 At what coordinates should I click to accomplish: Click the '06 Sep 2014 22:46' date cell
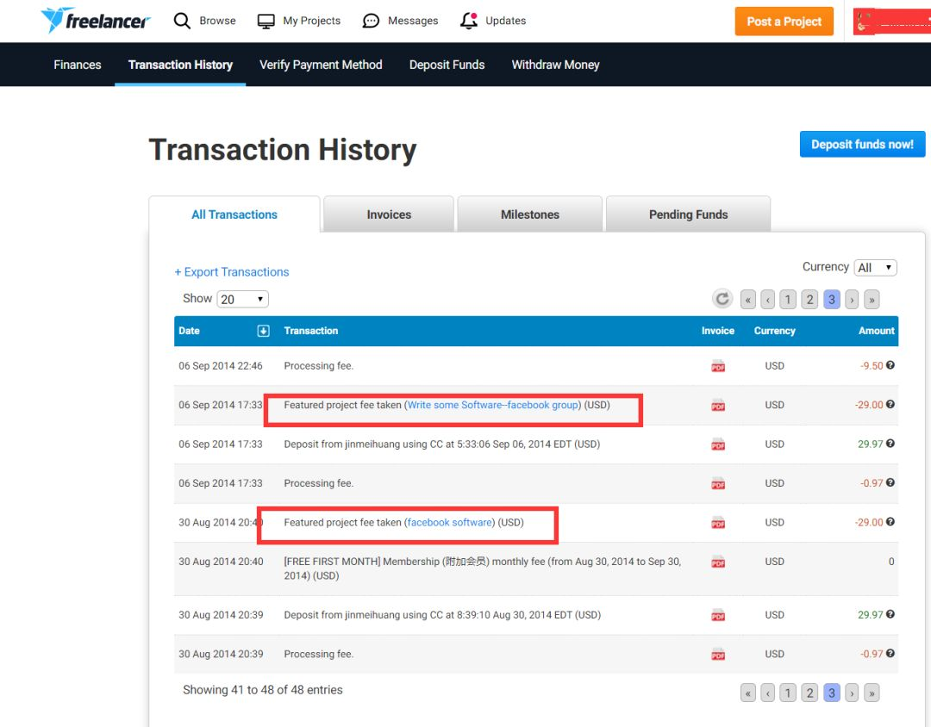(221, 365)
